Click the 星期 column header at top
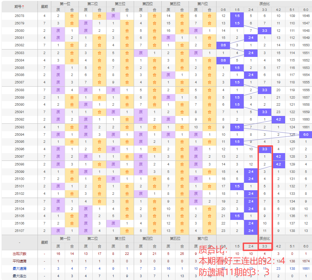312x280 pixels. coord(44,7)
